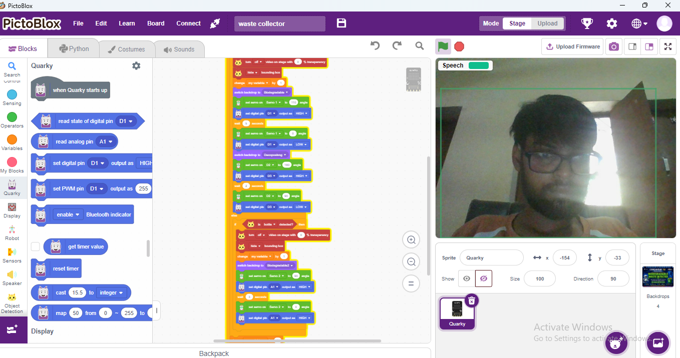Select the Operators block category

coord(12,120)
